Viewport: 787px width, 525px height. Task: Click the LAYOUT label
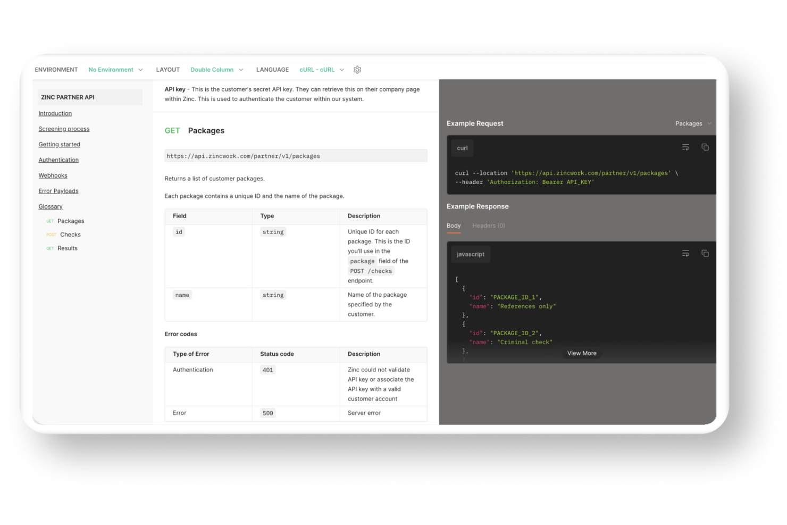coord(168,70)
